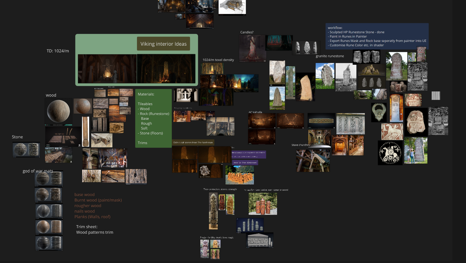Select the "workflow:" heading in the blue note
The width and height of the screenshot is (466, 263).
click(x=335, y=28)
